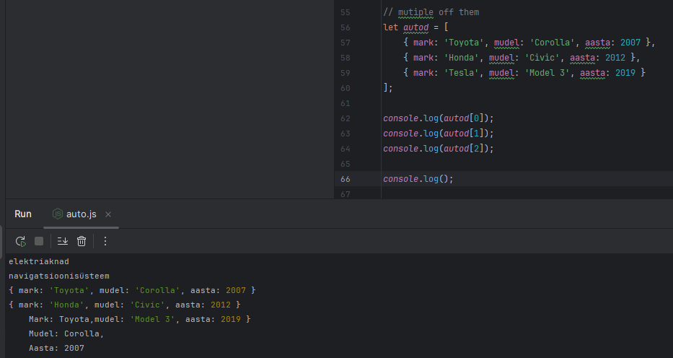673x358 pixels.
Task: Click line number 66 in the gutter
Action: coord(345,179)
